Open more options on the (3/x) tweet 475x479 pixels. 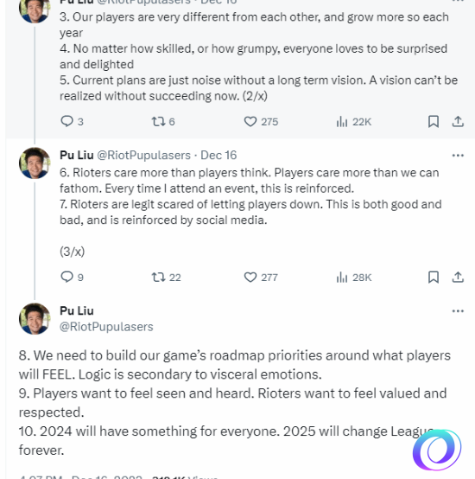(458, 156)
